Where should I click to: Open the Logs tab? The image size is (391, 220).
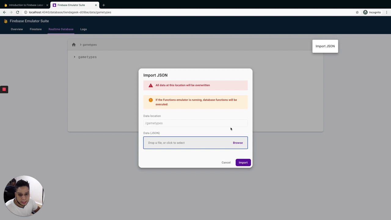pyautogui.click(x=83, y=29)
